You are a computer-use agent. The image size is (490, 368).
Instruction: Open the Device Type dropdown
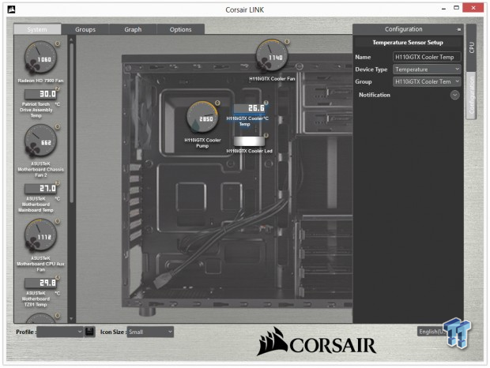tap(427, 69)
